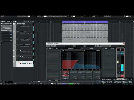The width and height of the screenshot is (134, 100).
Task: Close the Channel Settings window
Action: [124, 44]
